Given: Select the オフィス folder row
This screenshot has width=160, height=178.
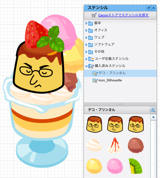Looking at the screenshot, I should point(120,30).
